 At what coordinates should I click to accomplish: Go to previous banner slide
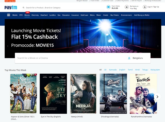click(8, 46)
